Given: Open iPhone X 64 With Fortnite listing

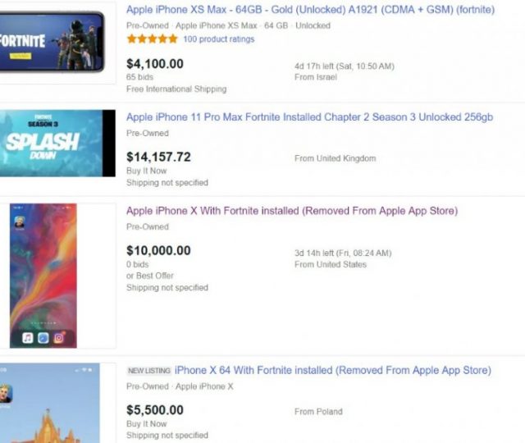Looking at the screenshot, I should click(x=332, y=371).
